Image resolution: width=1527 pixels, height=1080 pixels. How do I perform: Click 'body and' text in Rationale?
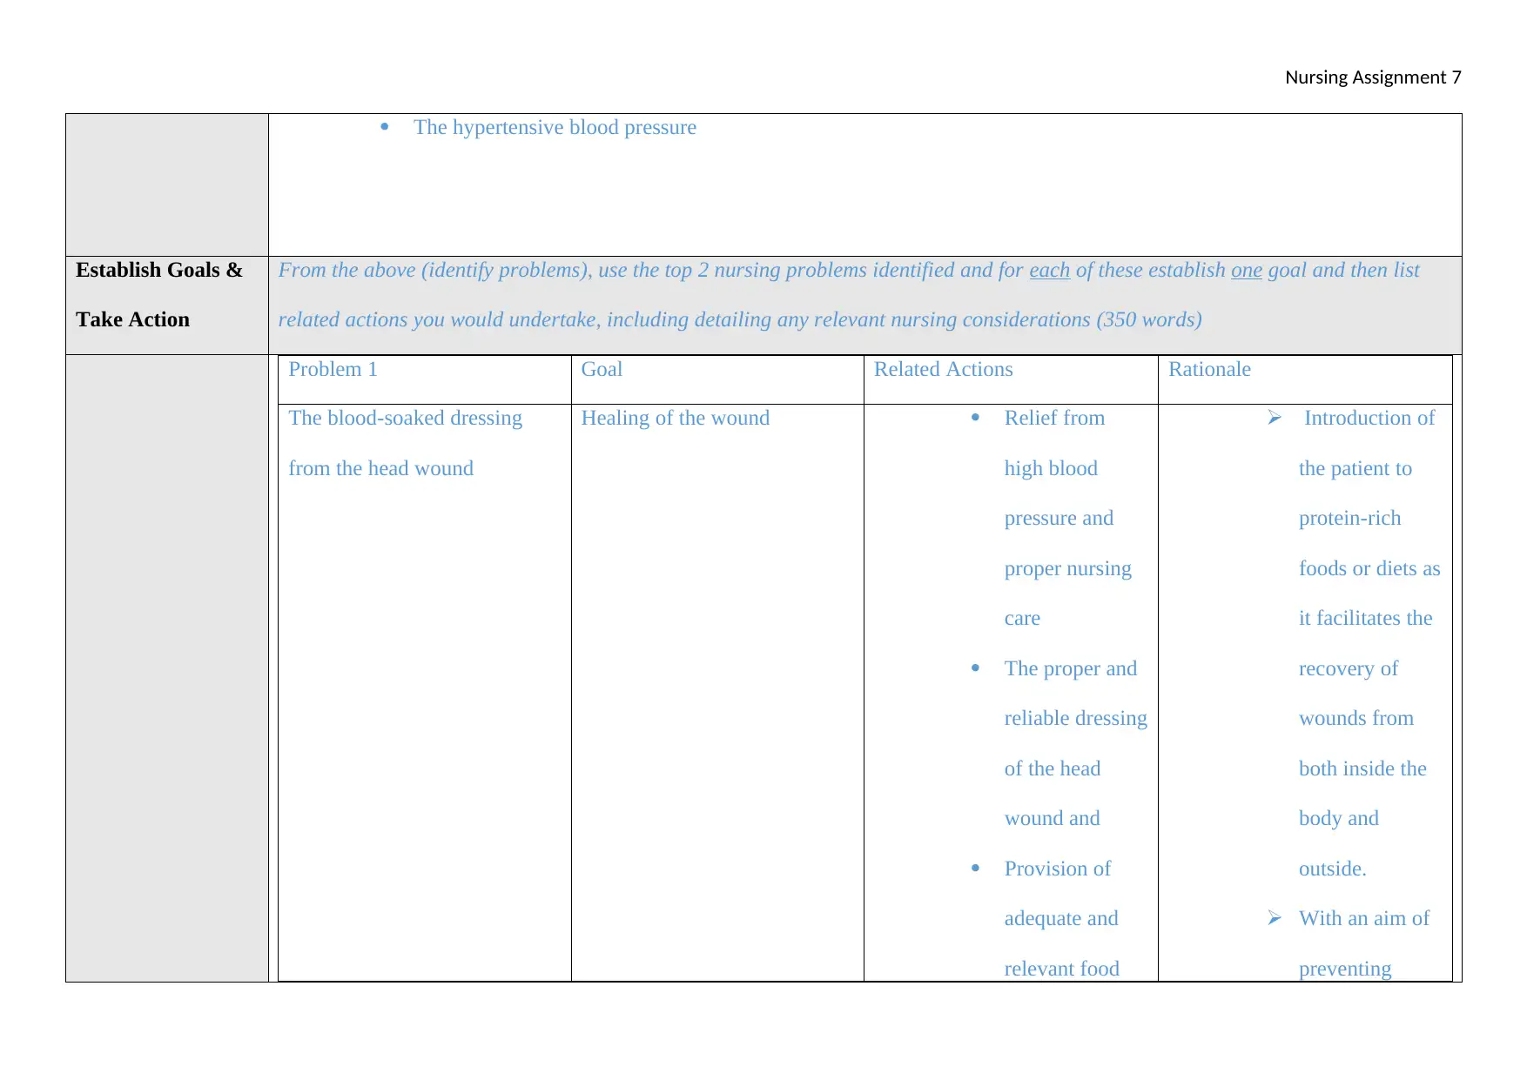click(1338, 818)
